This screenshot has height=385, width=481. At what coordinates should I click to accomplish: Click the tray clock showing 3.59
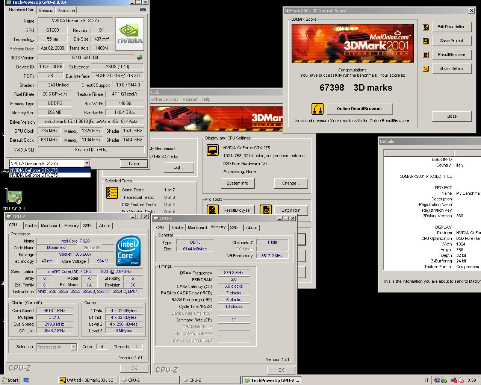pyautogui.click(x=472, y=380)
